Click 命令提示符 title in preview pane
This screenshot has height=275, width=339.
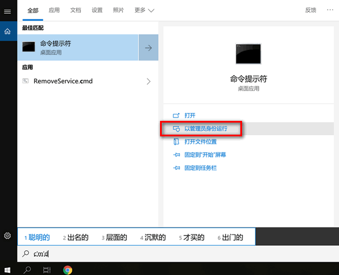tap(248, 79)
